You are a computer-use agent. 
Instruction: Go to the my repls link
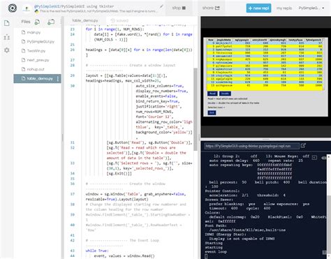284,8
